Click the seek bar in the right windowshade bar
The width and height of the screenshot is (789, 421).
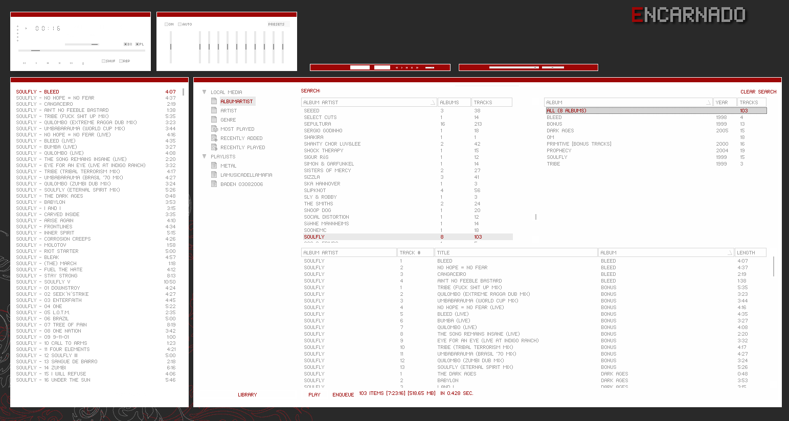click(x=514, y=67)
